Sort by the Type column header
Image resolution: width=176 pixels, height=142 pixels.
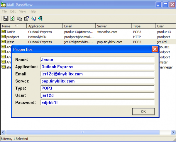pos(143,26)
